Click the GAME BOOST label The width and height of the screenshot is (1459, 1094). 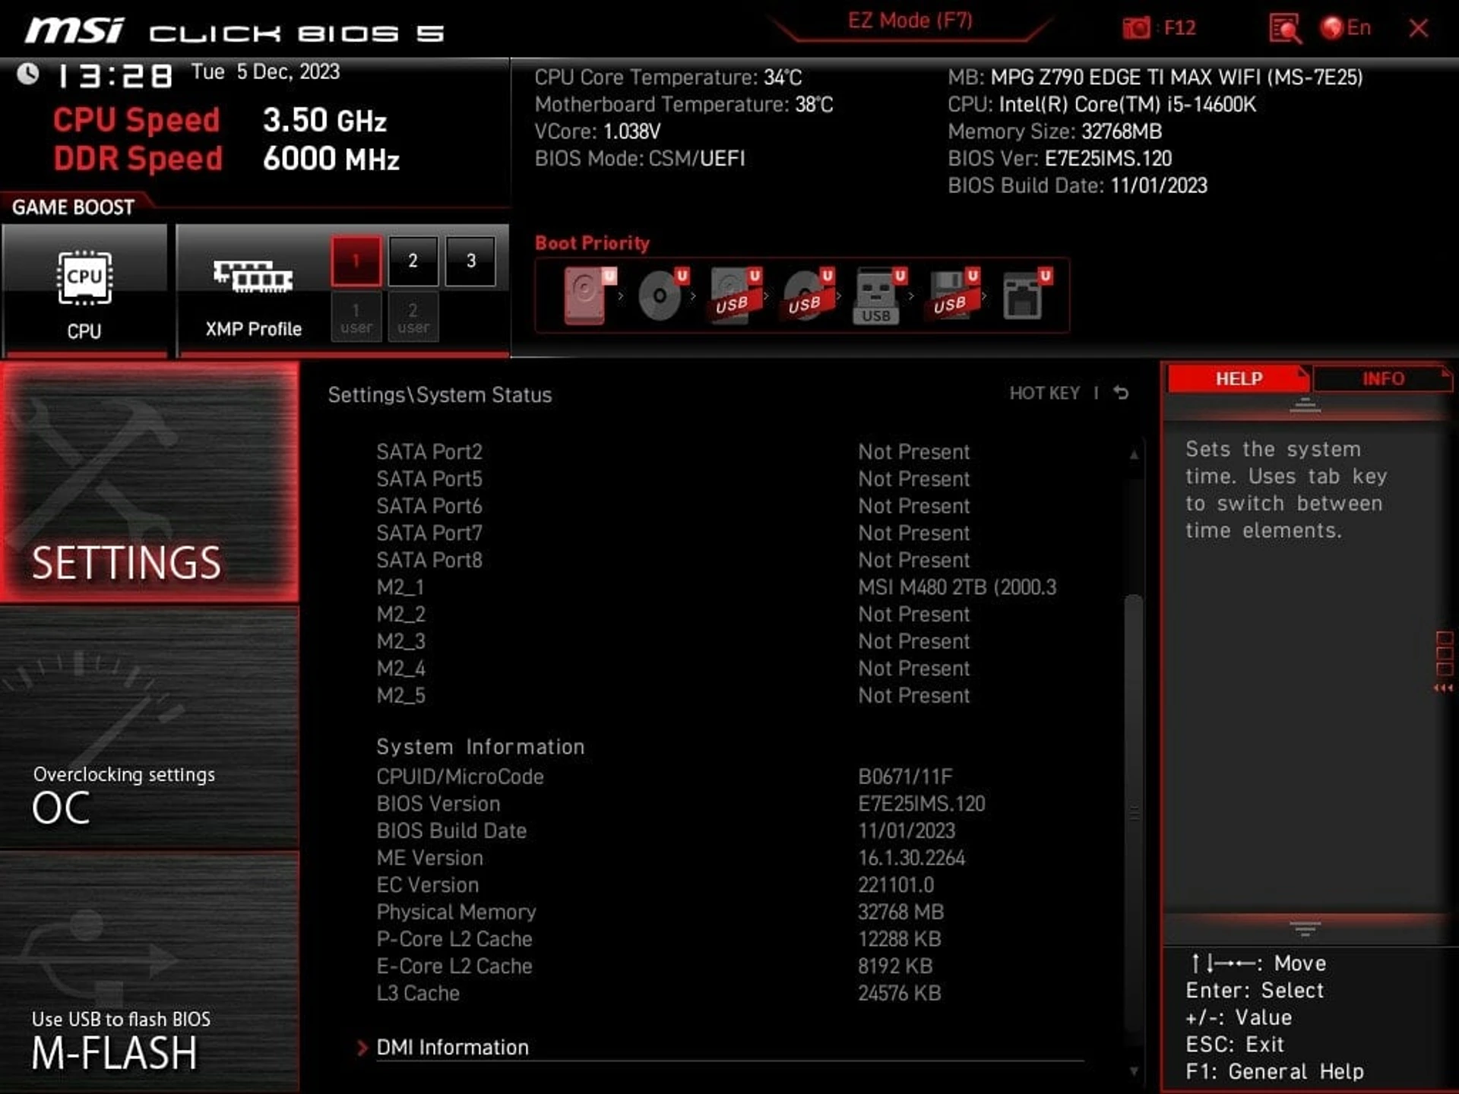73,207
